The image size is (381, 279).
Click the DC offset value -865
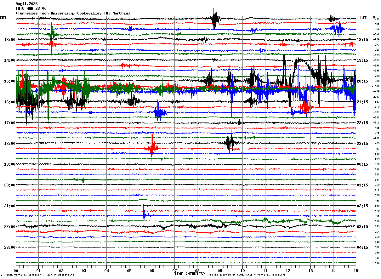point(377,29)
